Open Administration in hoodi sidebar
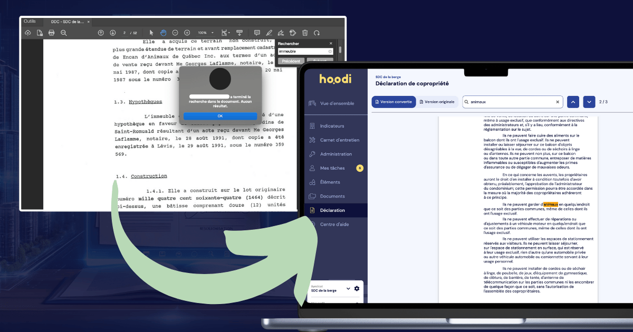633x332 pixels. pyautogui.click(x=336, y=154)
